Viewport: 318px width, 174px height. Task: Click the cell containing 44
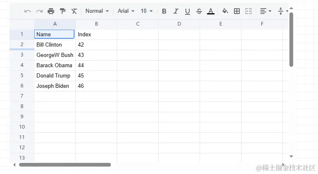point(96,66)
